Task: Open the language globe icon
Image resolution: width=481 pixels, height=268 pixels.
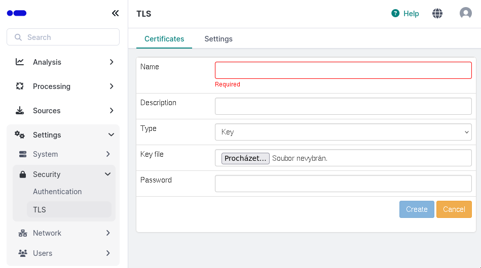Action: tap(437, 14)
